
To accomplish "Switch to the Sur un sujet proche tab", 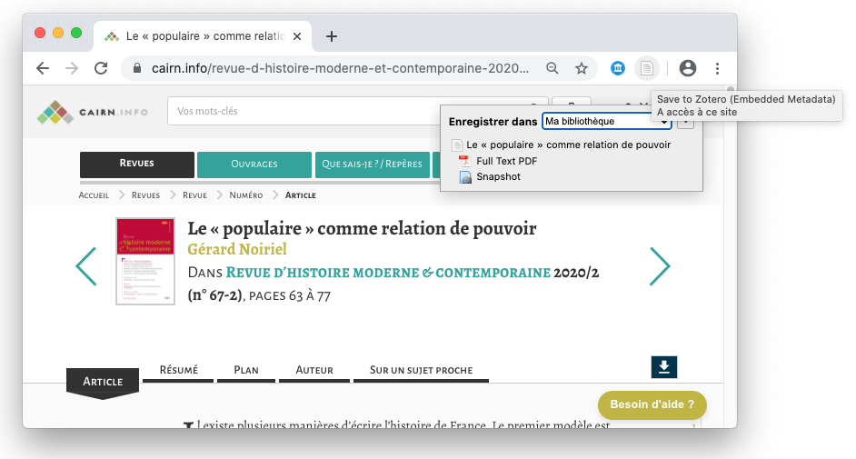I will pos(421,371).
